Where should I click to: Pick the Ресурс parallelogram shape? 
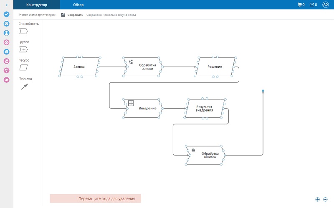click(x=23, y=68)
